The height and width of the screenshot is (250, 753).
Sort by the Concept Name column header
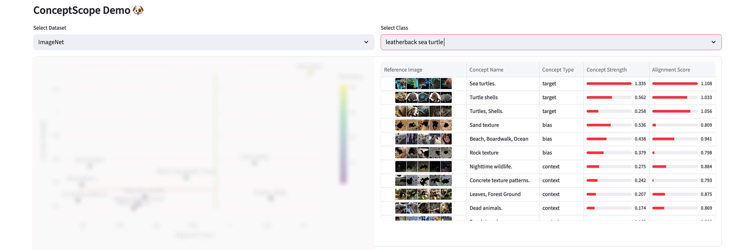click(486, 70)
